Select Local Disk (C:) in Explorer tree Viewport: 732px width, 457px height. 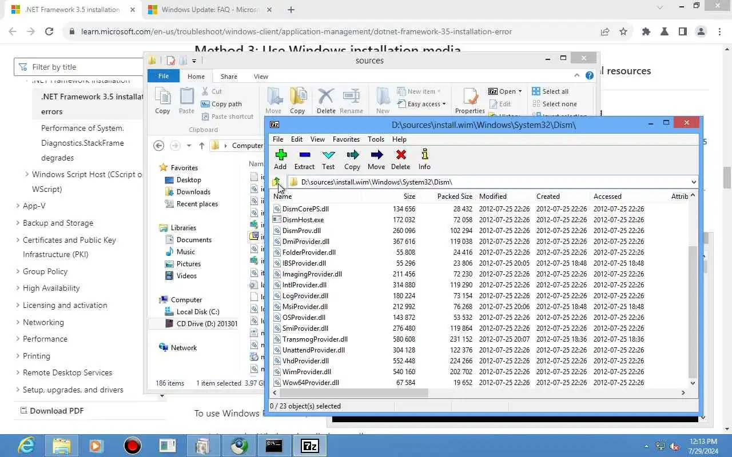[192, 311]
